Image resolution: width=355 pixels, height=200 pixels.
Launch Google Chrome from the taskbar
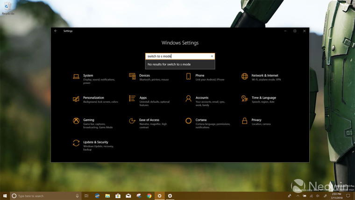click(149, 196)
